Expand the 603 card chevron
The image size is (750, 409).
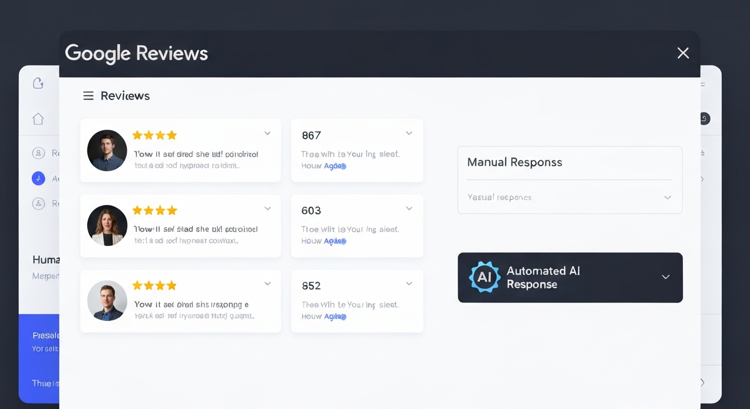tap(409, 208)
